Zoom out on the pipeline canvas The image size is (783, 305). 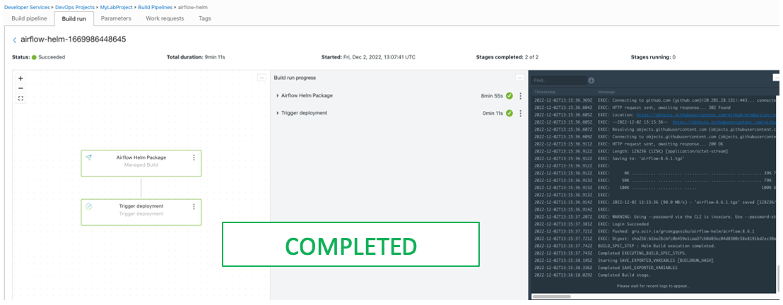click(20, 88)
